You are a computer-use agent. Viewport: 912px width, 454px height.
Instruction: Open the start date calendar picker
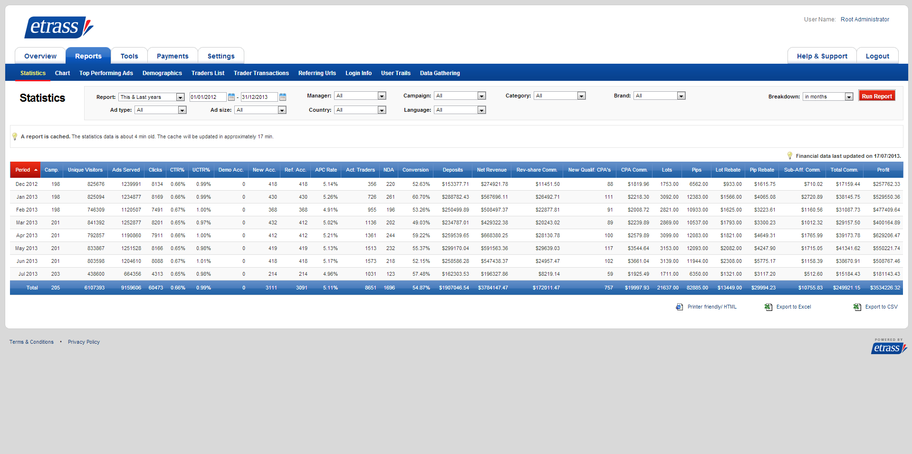(x=231, y=97)
